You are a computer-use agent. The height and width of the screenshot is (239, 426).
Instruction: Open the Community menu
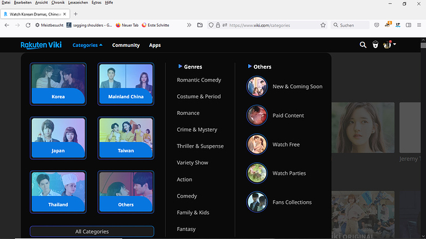coord(126,45)
